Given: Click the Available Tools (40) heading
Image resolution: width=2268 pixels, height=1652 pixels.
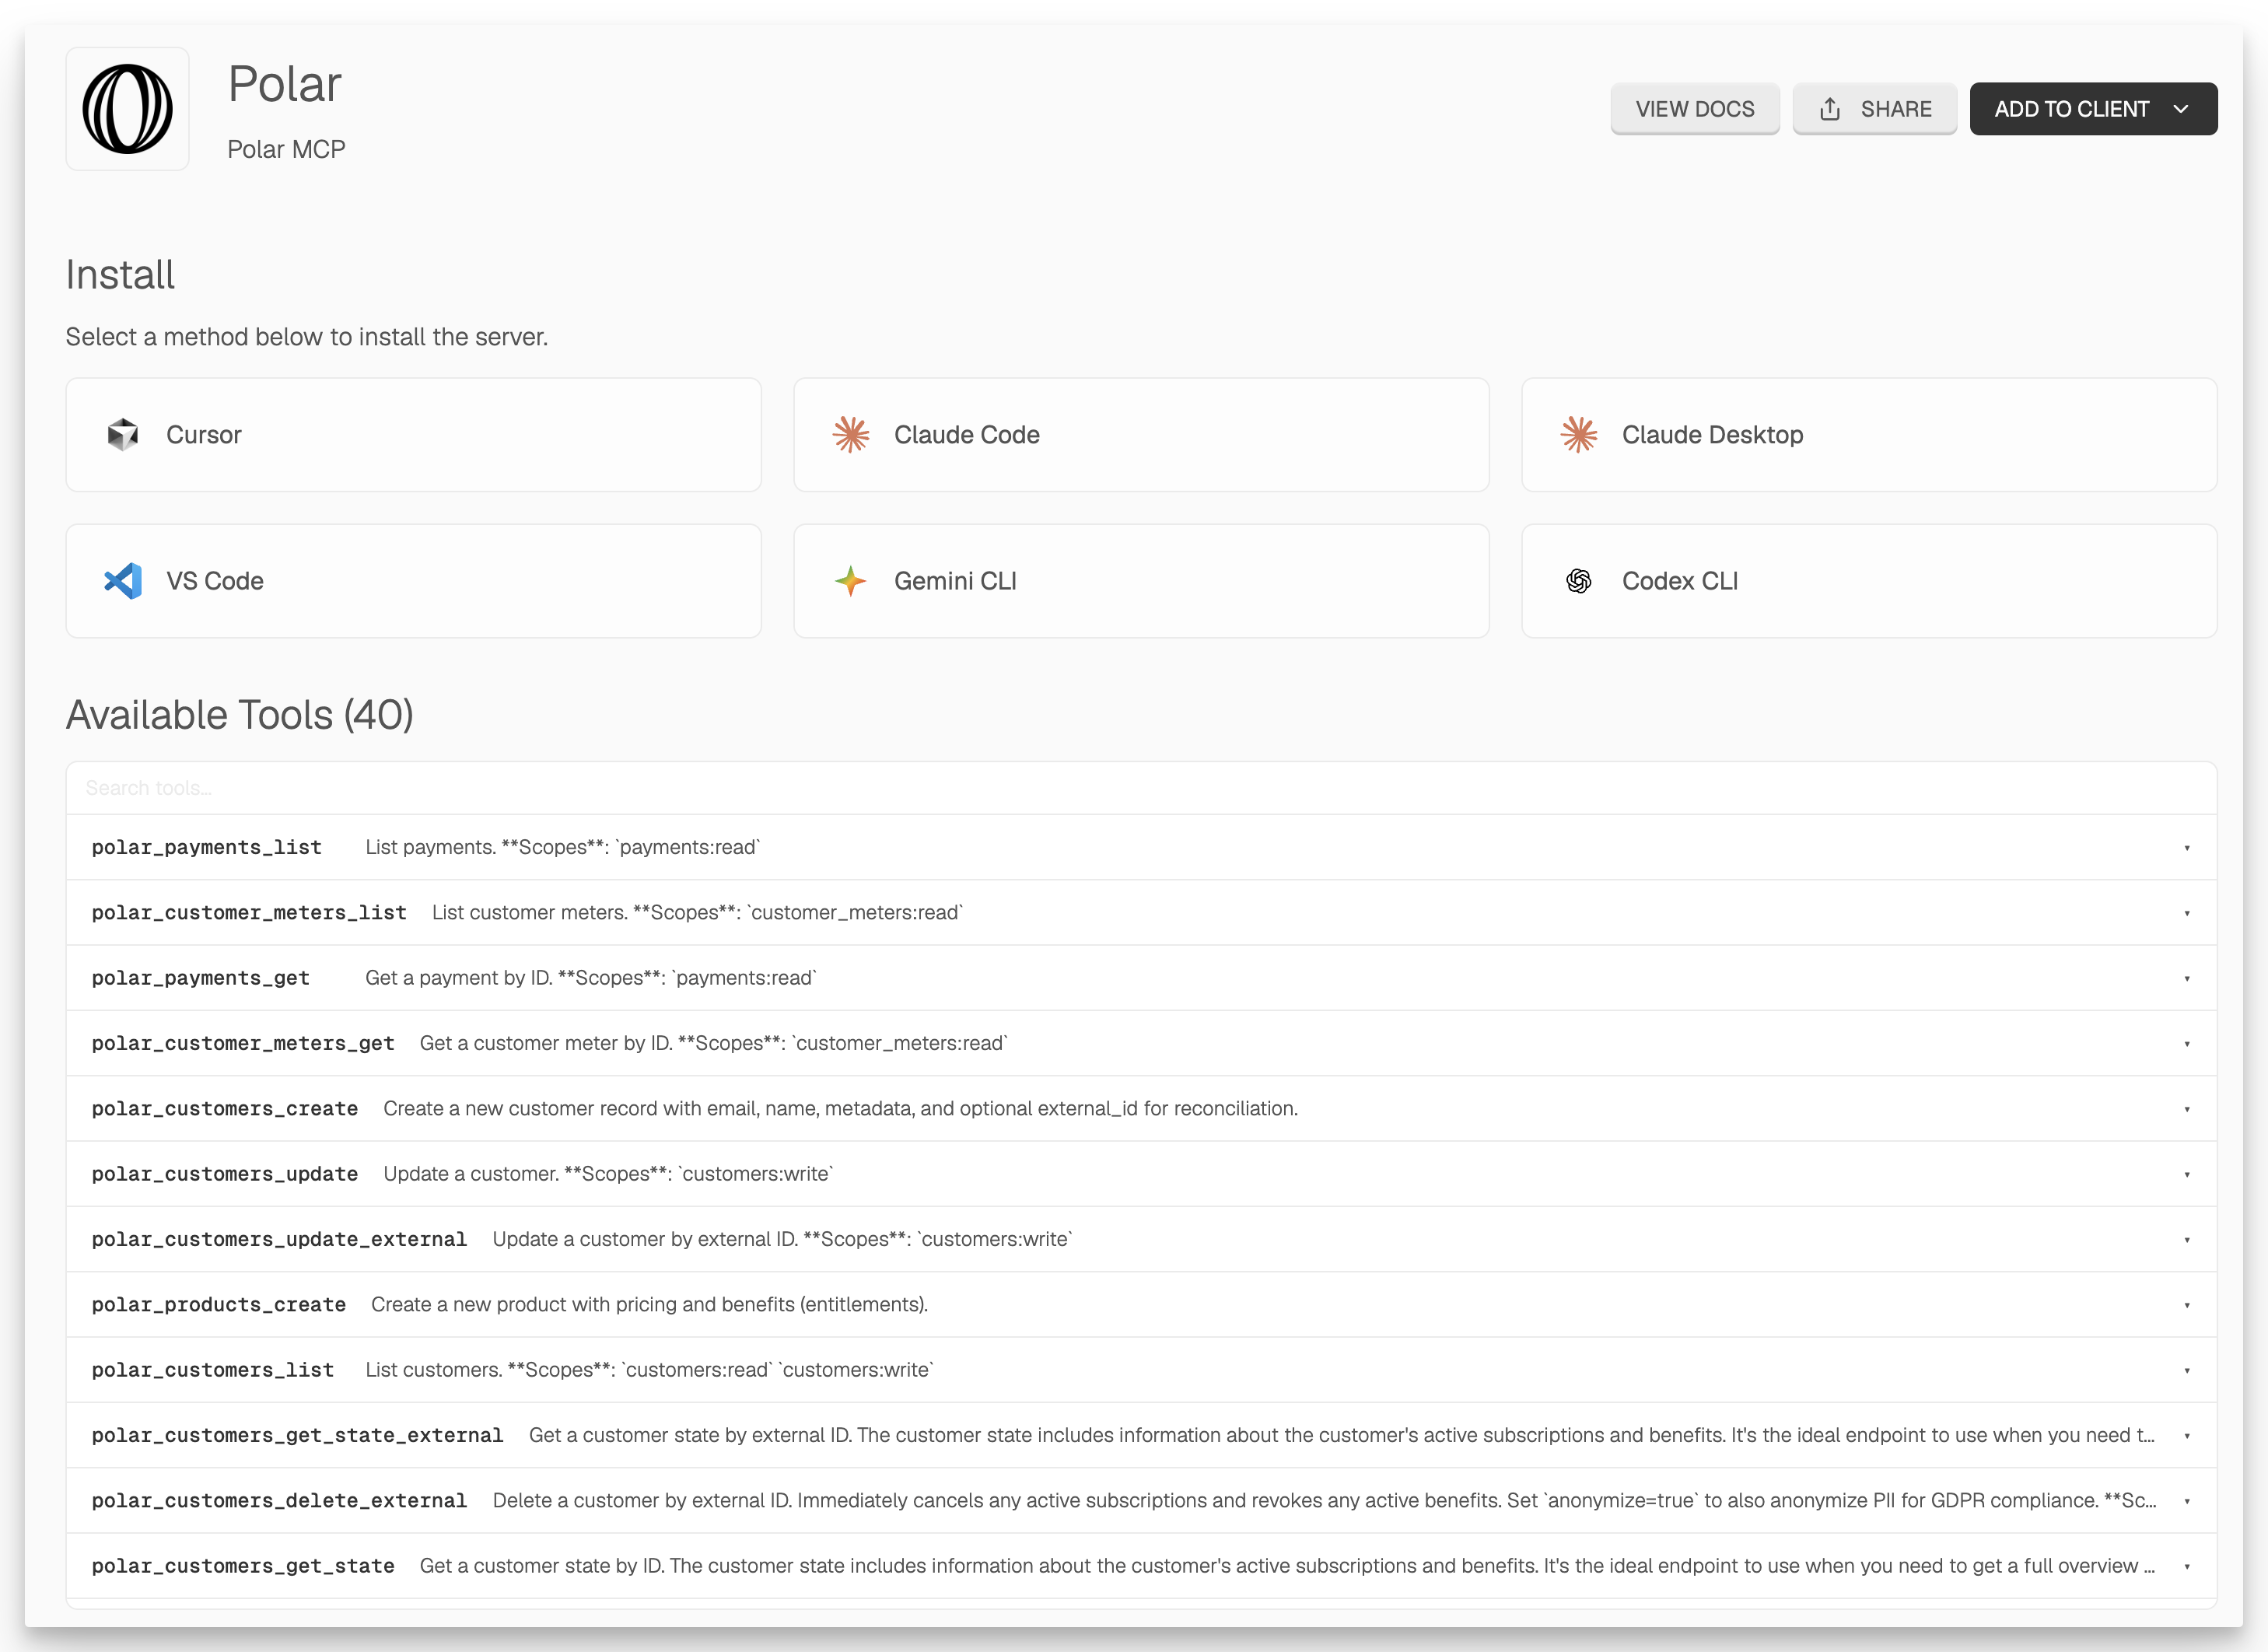Looking at the screenshot, I should (x=240, y=715).
